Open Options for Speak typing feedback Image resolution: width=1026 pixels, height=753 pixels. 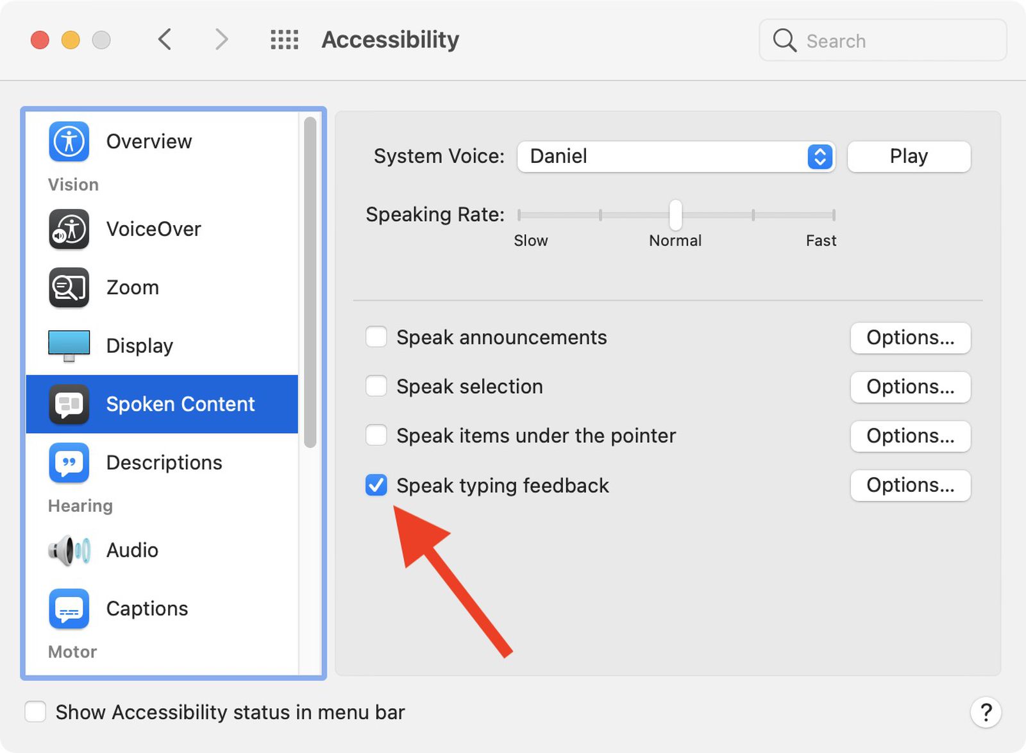pos(910,486)
